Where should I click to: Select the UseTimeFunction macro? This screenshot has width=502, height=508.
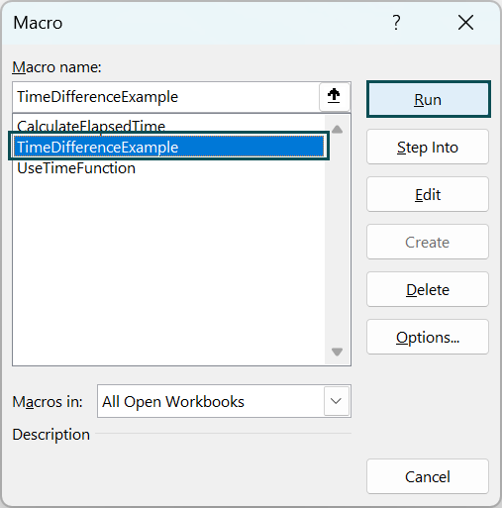(76, 168)
